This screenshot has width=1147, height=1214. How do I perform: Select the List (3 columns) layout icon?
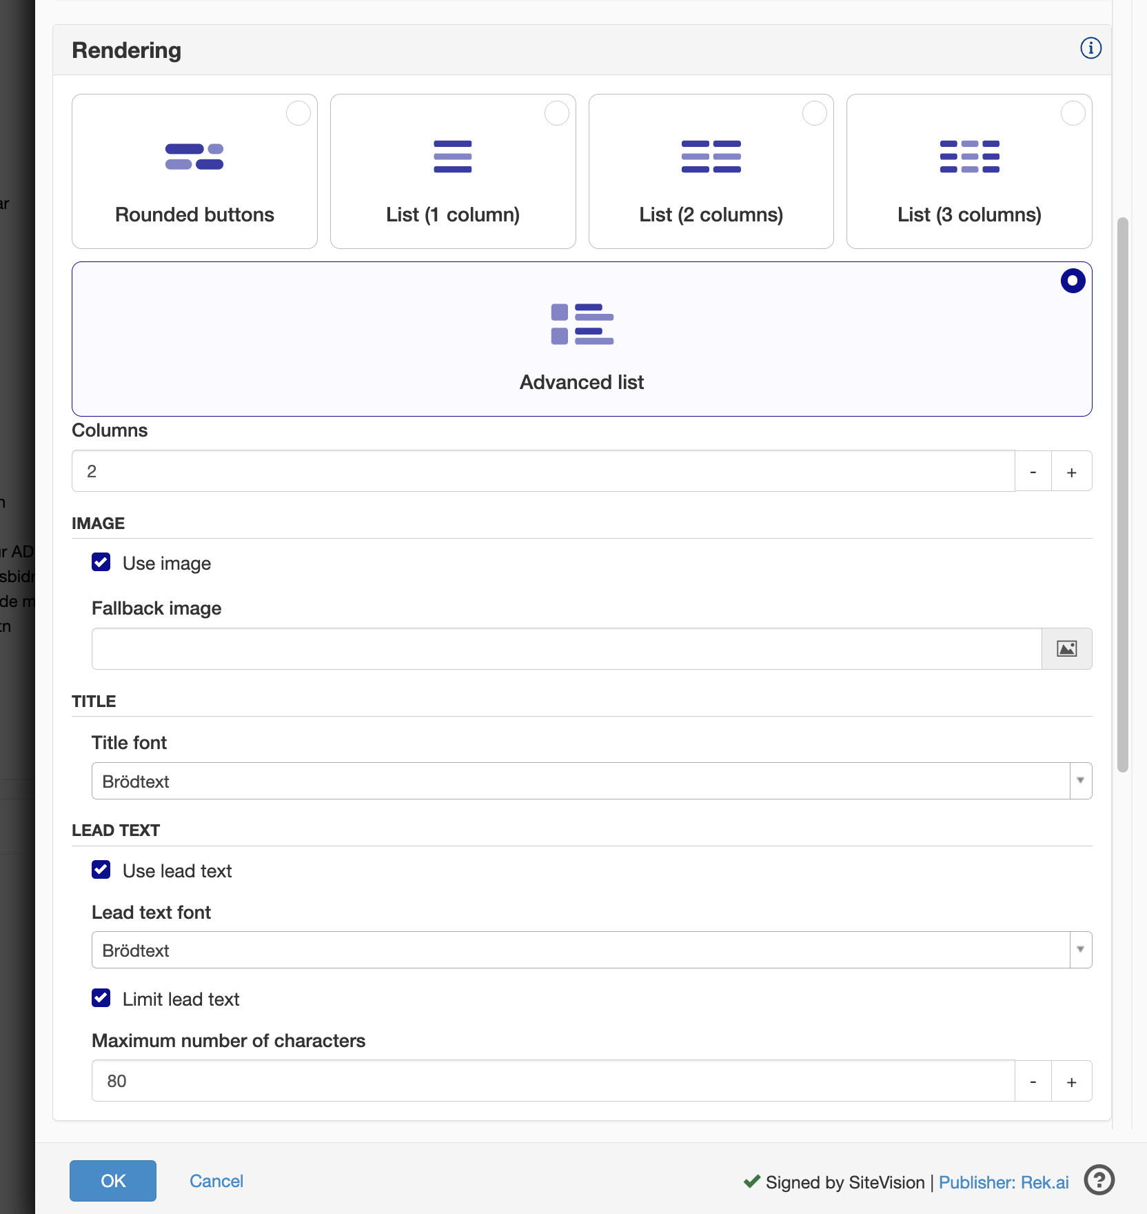coord(969,157)
